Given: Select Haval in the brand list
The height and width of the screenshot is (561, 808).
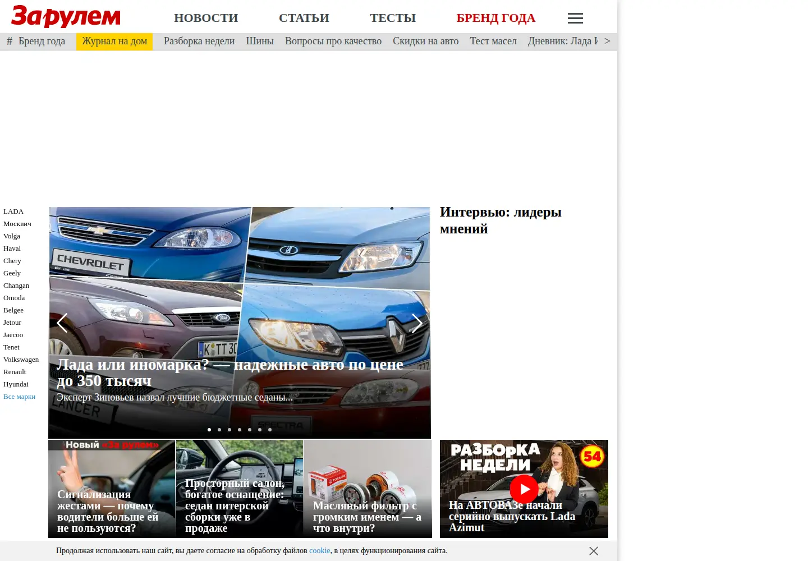Looking at the screenshot, I should [x=12, y=249].
